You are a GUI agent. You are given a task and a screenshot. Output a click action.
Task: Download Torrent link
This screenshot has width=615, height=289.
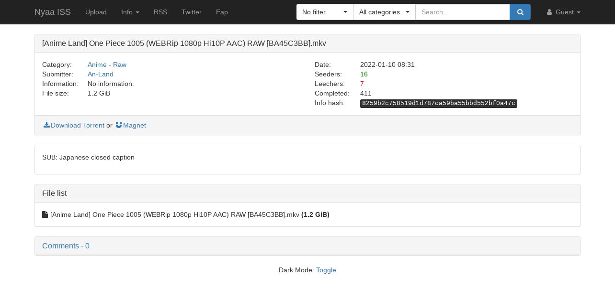(x=78, y=125)
